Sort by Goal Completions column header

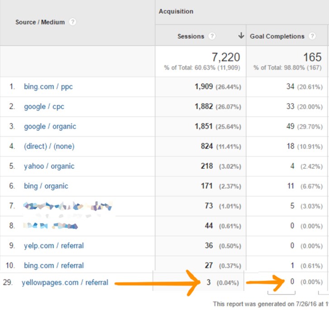pyautogui.click(x=277, y=36)
